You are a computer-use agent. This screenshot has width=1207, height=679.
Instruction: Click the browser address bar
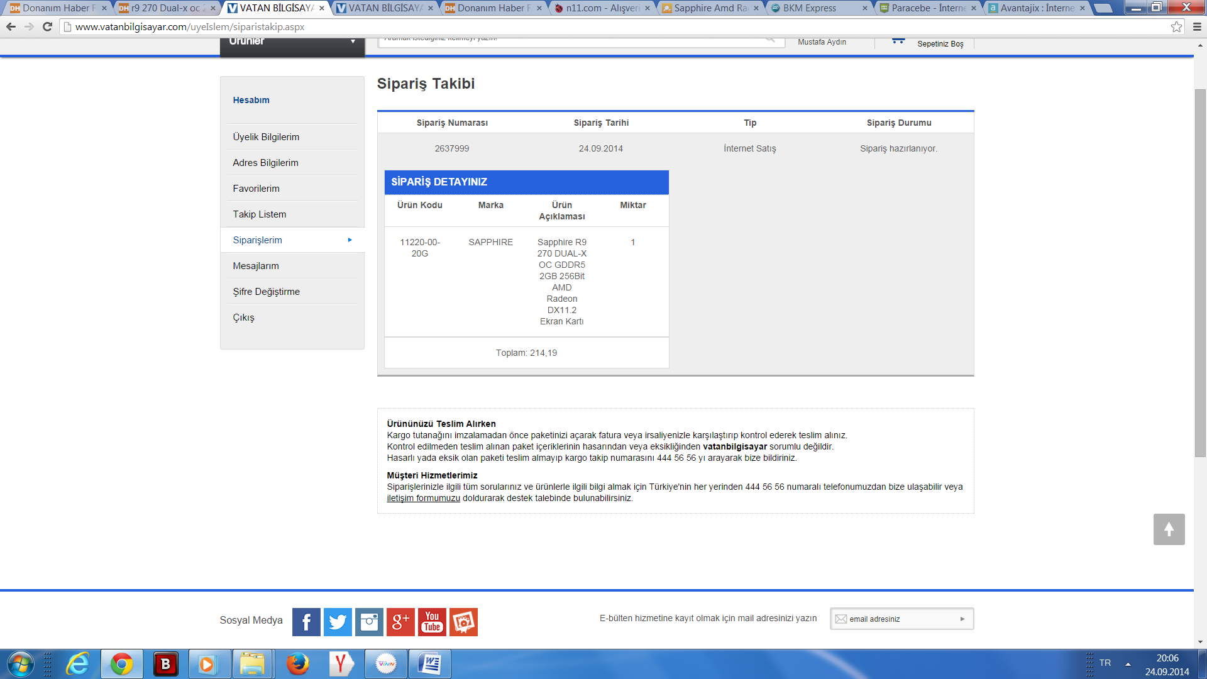[x=616, y=27]
